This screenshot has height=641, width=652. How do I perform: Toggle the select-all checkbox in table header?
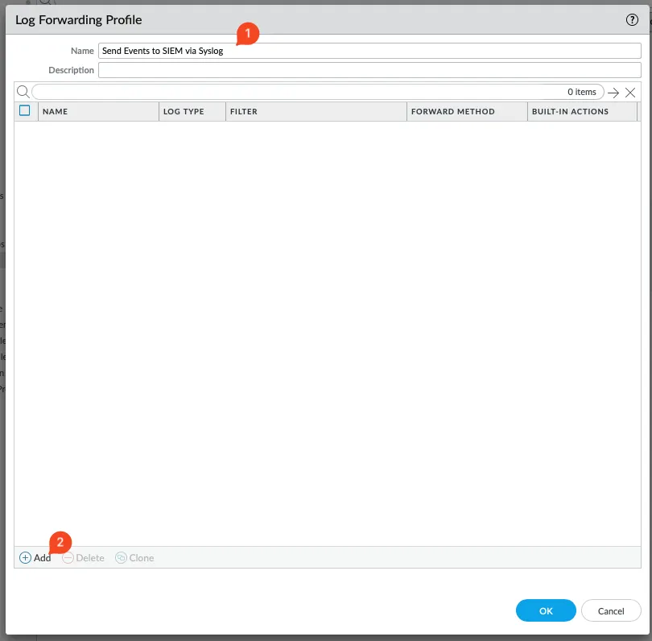click(x=24, y=111)
